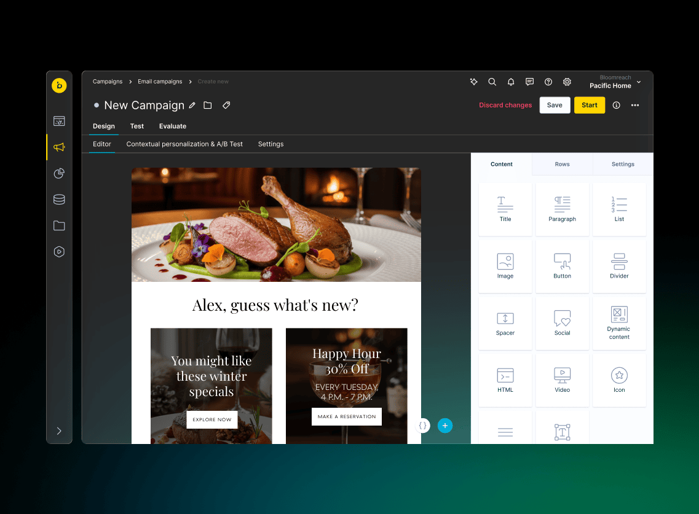Click the Discard changes link
The image size is (699, 514).
click(x=505, y=106)
